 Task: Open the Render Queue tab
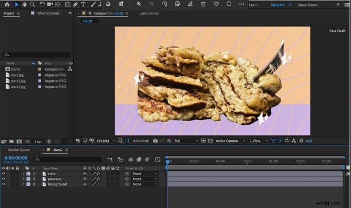(19, 150)
